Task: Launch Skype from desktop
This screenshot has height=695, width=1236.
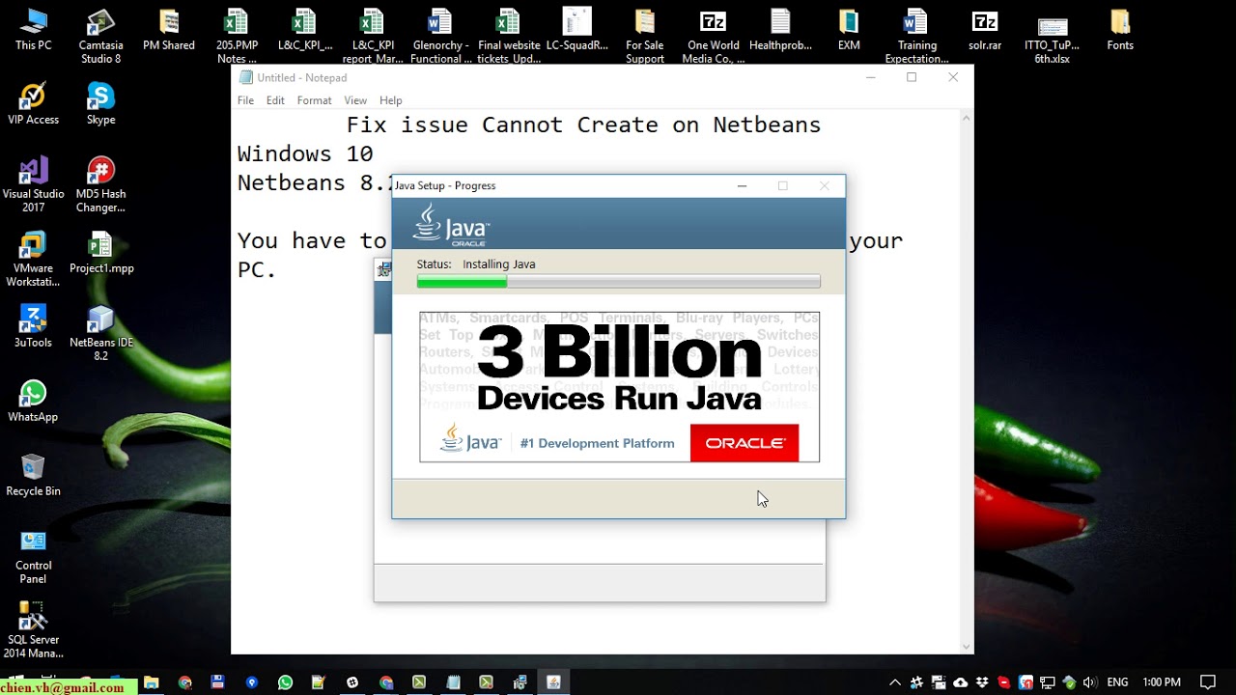Action: click(x=100, y=104)
